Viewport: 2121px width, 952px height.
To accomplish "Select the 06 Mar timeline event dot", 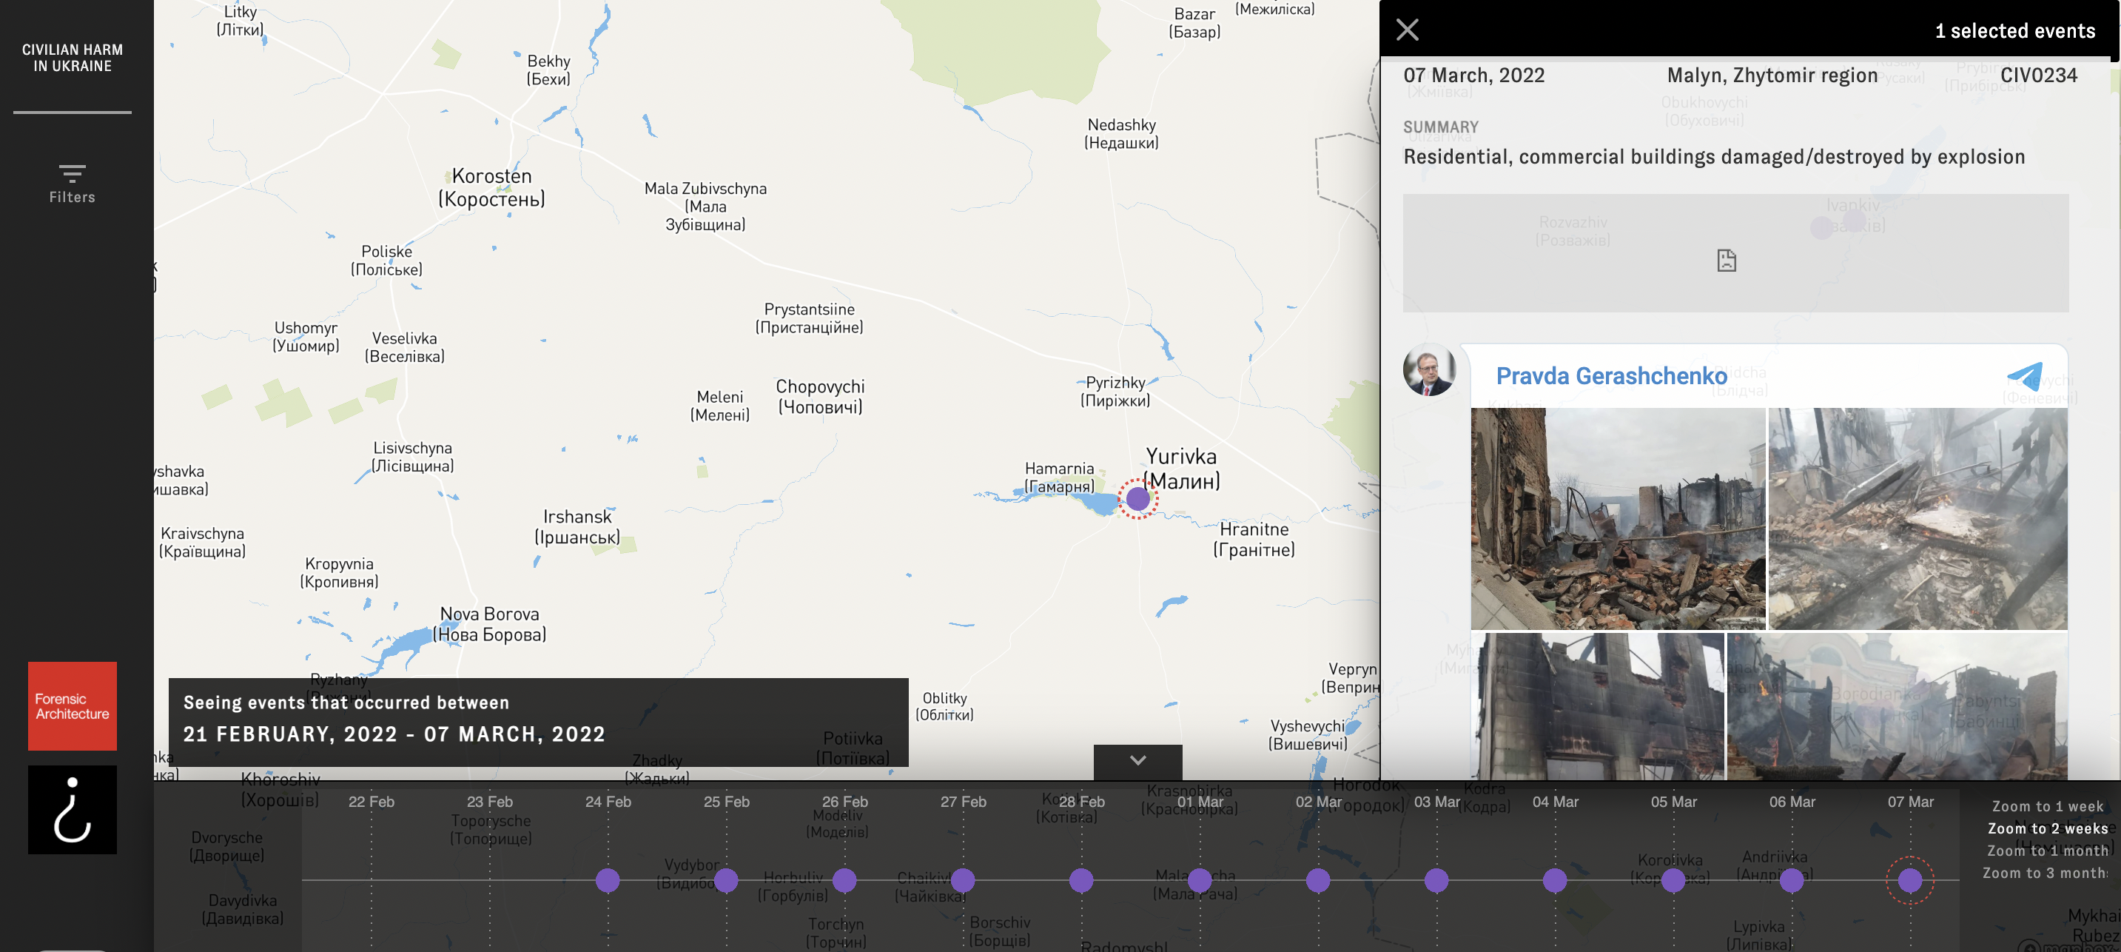I will pyautogui.click(x=1792, y=880).
